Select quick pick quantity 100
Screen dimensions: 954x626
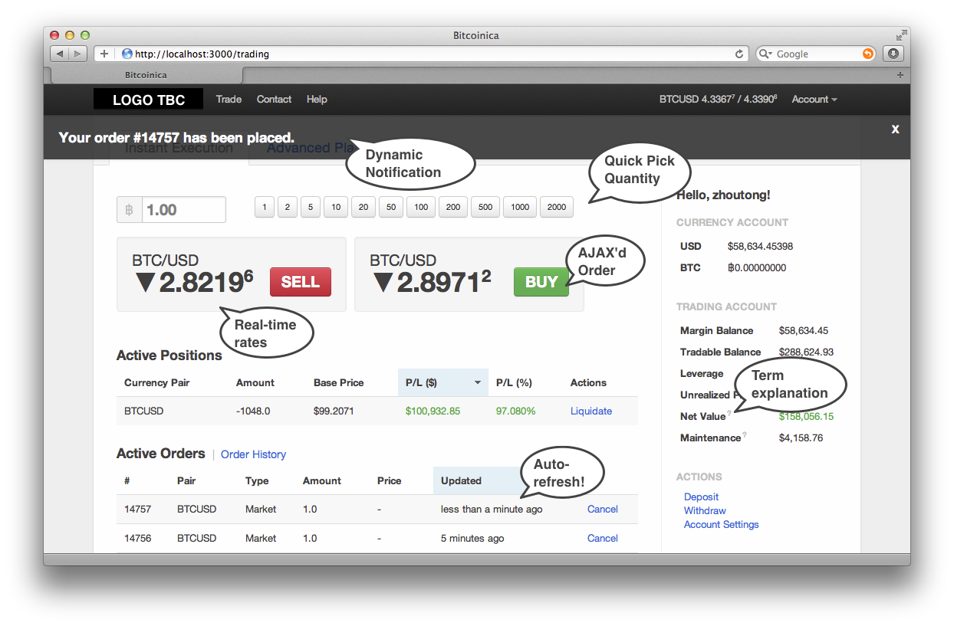(x=421, y=207)
